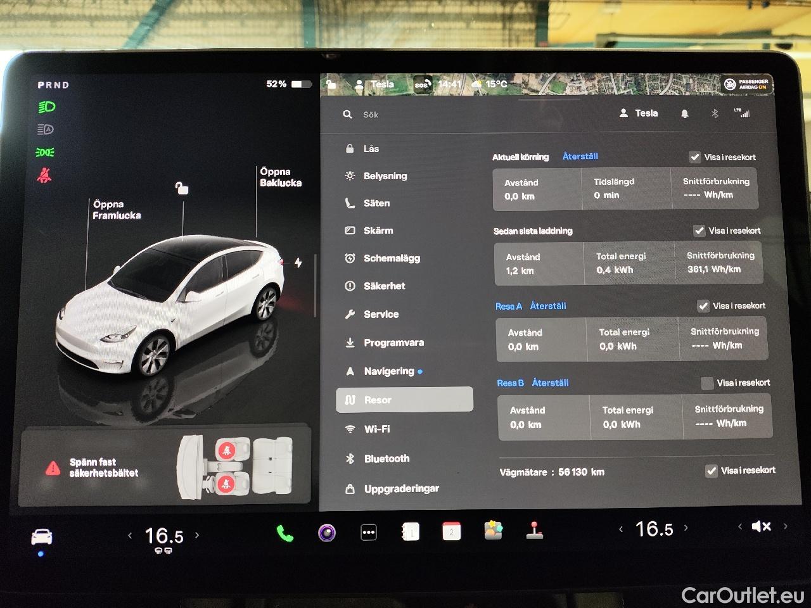Open notifications bell icon
The image size is (811, 608).
coord(685,114)
